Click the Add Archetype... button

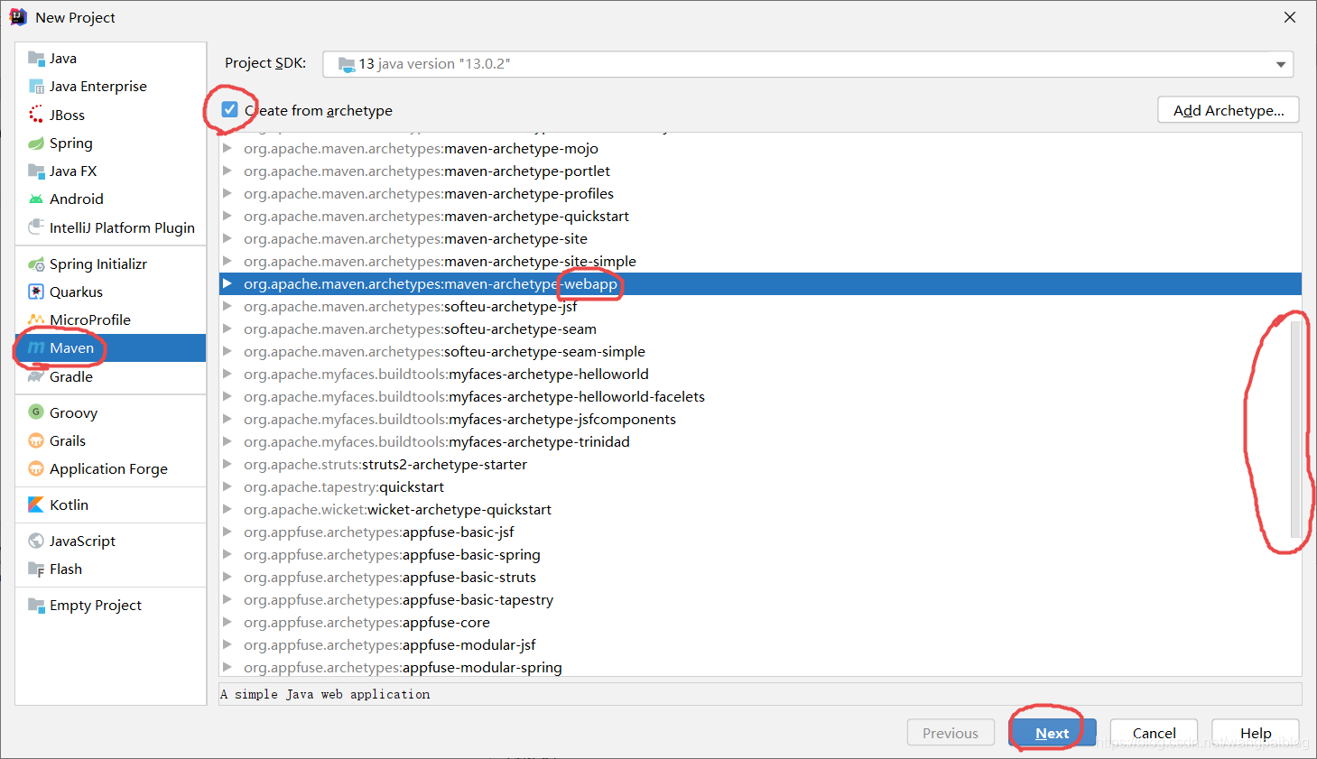[1229, 110]
